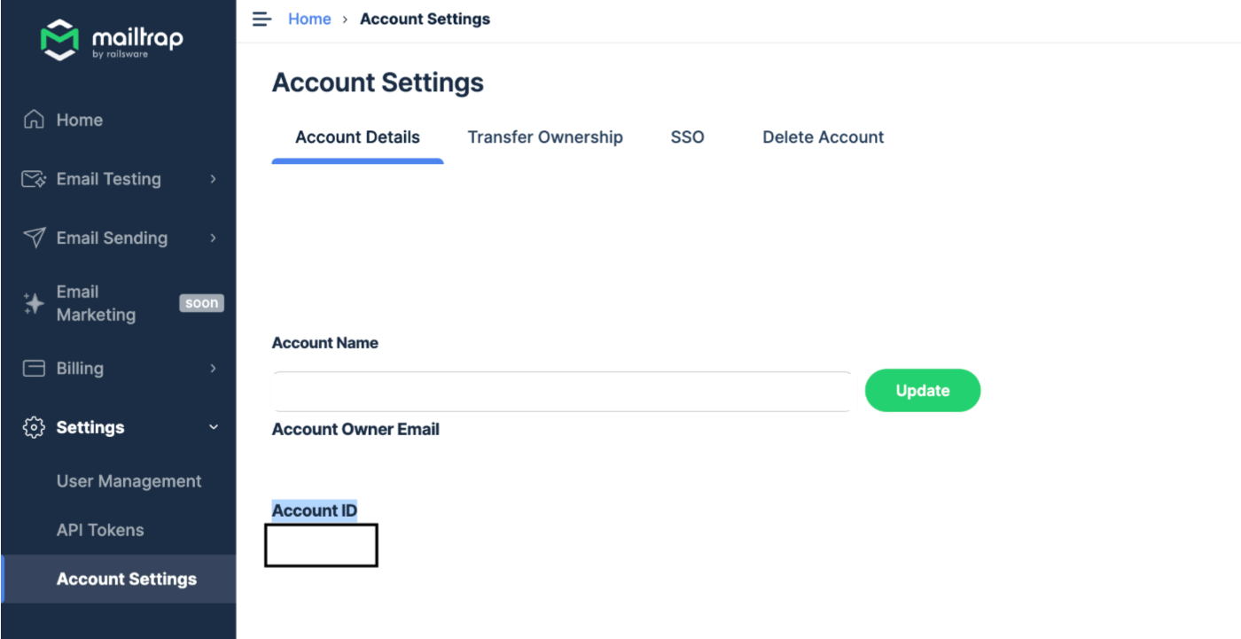Open User Management in sidebar
This screenshot has height=639, width=1241.
coord(129,481)
